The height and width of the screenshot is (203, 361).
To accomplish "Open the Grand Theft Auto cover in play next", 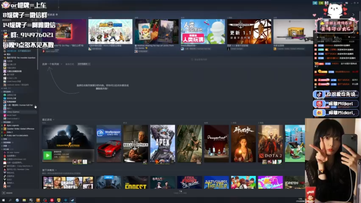I will point(68,183).
